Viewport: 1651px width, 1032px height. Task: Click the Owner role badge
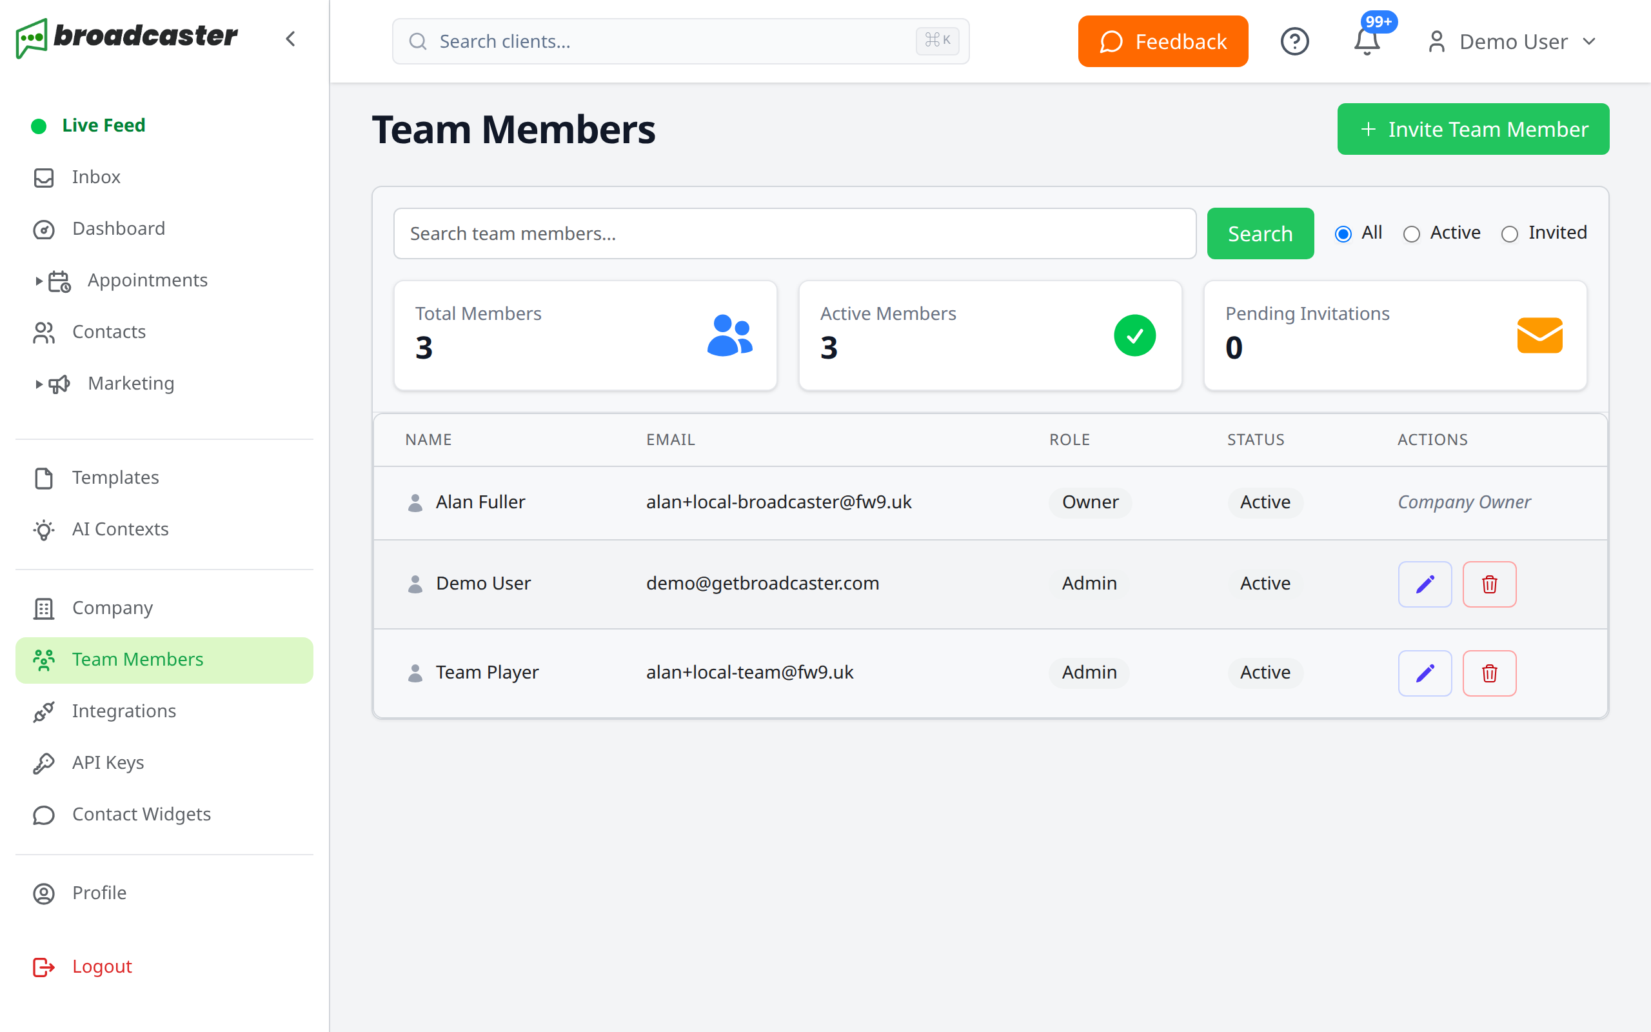click(x=1089, y=502)
